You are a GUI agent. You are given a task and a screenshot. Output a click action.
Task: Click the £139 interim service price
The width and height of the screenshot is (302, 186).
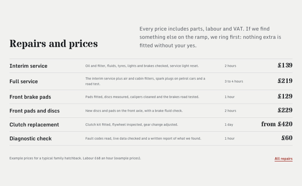pyautogui.click(x=285, y=65)
